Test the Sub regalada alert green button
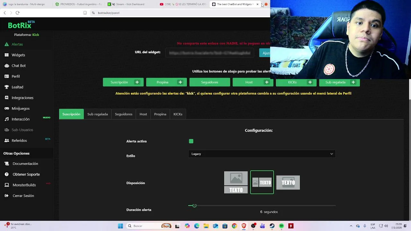Image resolution: width=411 pixels, height=231 pixels. 339,82
